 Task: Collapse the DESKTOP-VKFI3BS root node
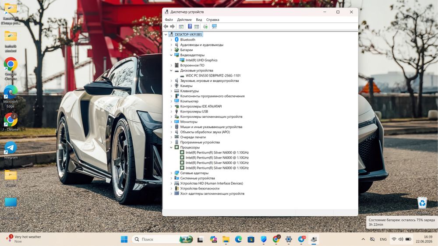click(x=166, y=34)
